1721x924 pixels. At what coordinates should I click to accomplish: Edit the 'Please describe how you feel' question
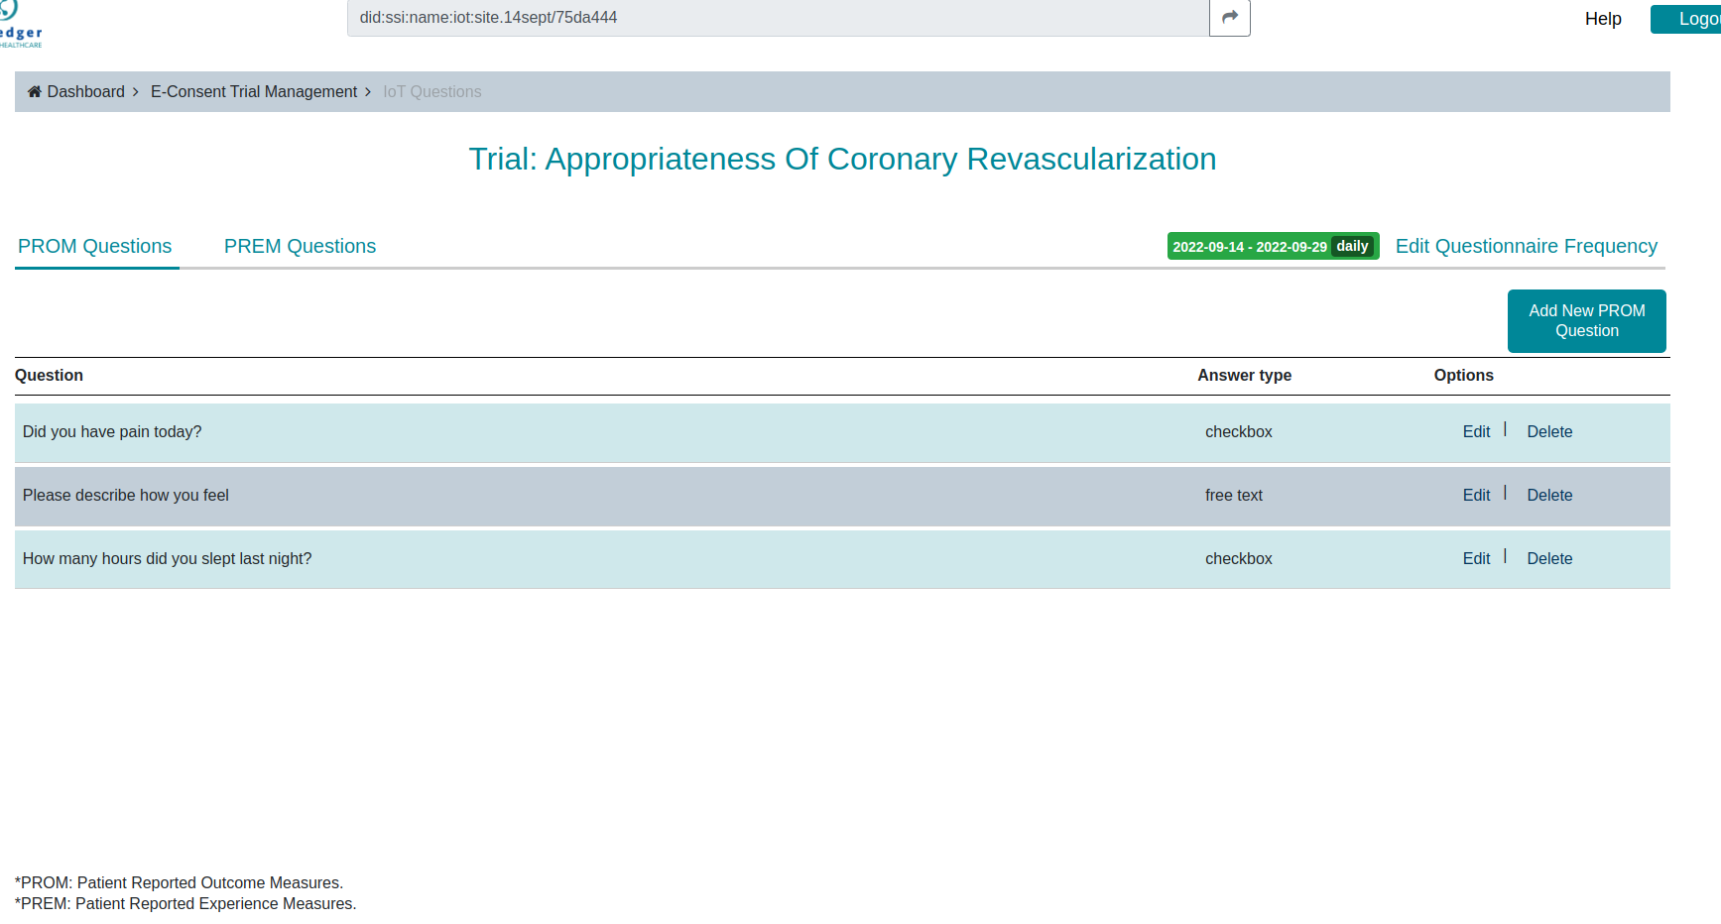(1476, 495)
